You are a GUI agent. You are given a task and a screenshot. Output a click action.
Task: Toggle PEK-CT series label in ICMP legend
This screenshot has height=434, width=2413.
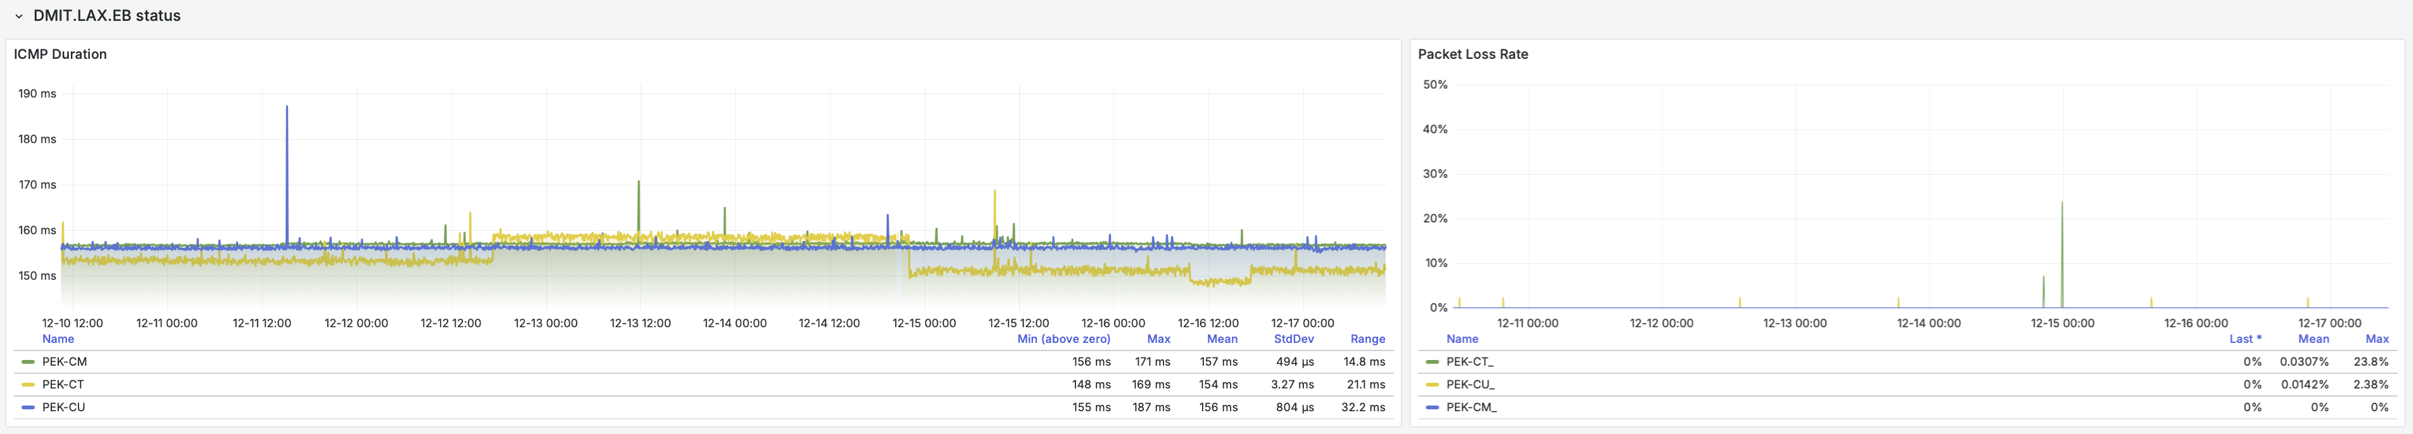tap(63, 385)
